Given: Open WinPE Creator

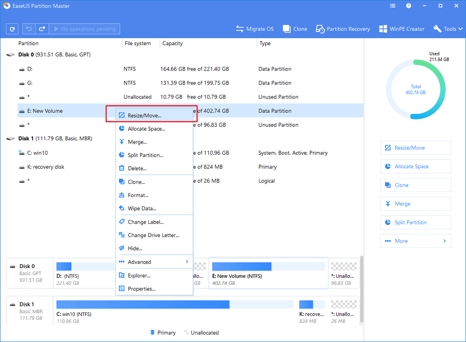Looking at the screenshot, I should [401, 29].
